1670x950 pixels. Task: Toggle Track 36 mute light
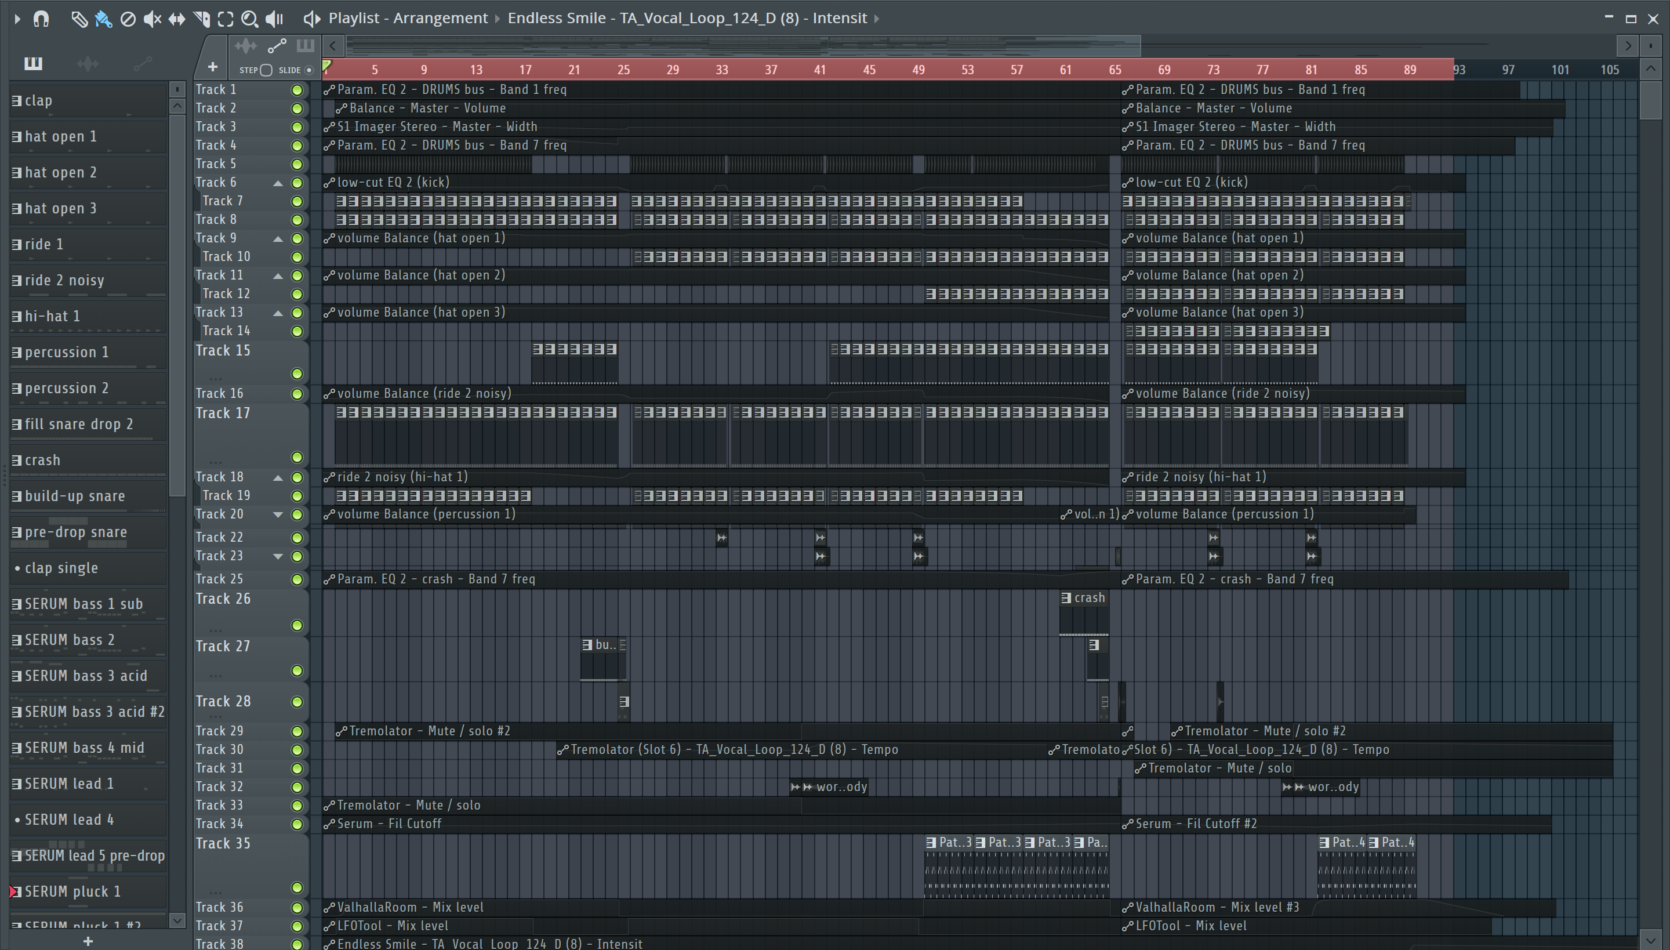(297, 908)
